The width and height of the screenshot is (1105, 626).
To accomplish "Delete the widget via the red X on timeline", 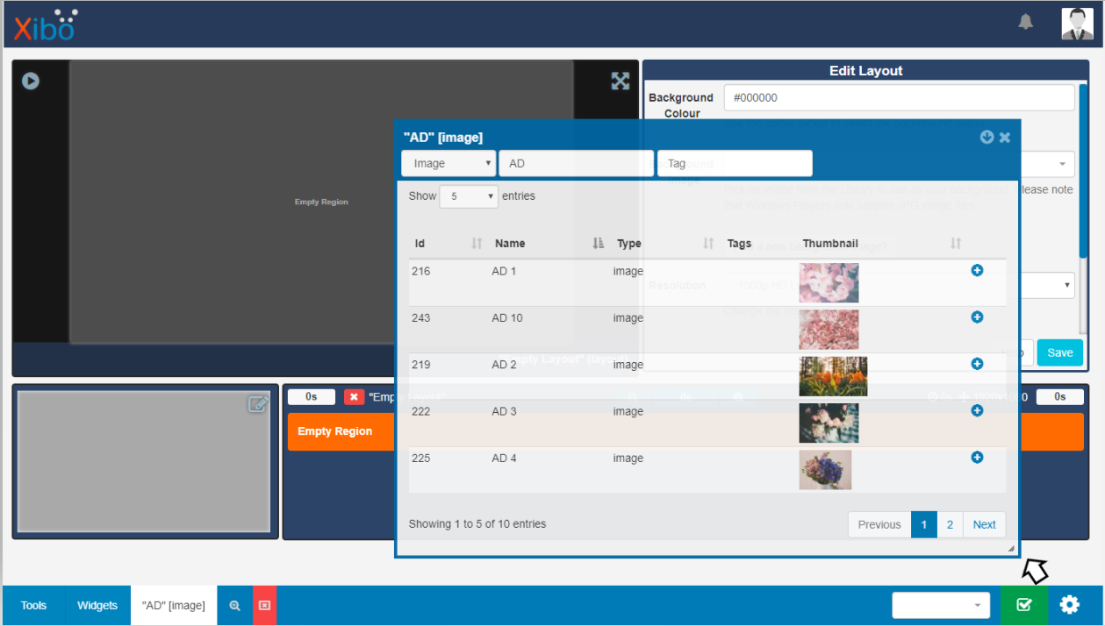I will point(354,396).
